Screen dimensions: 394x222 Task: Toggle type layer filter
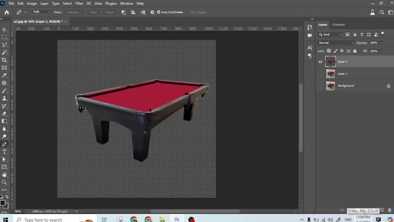coord(362,34)
